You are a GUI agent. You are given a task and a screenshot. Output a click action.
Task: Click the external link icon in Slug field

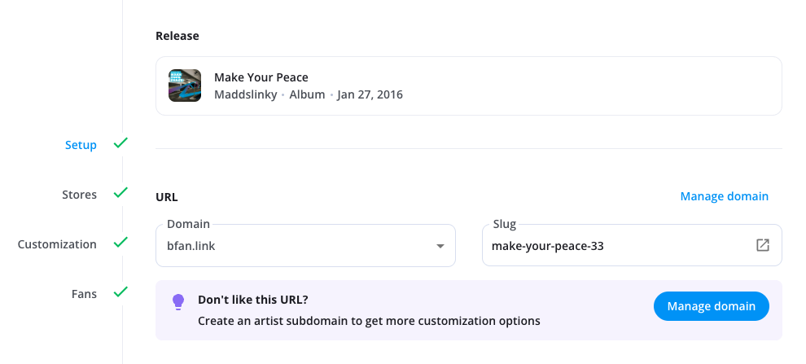tap(763, 245)
